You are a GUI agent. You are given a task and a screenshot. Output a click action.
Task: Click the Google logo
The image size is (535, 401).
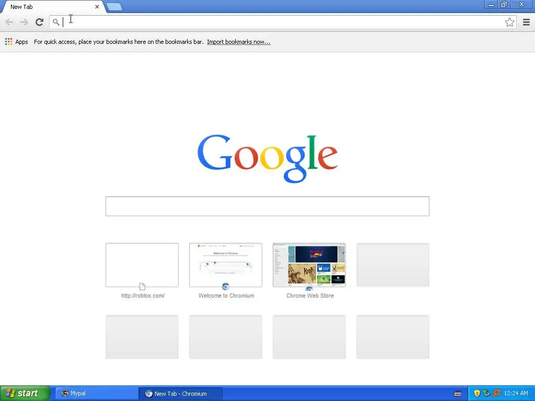click(x=267, y=159)
